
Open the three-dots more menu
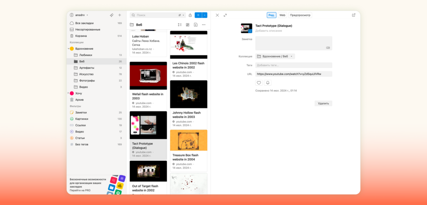coord(204,25)
